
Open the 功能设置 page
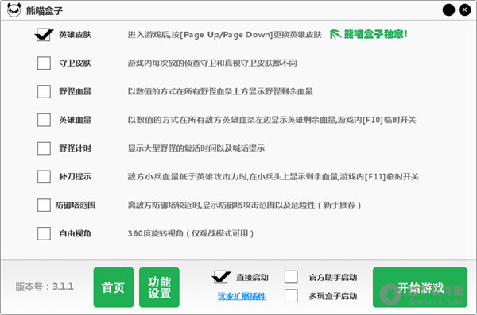(159, 287)
